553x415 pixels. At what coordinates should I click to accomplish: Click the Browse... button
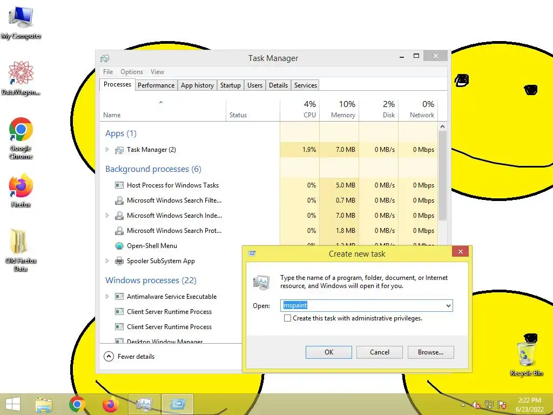pos(430,352)
